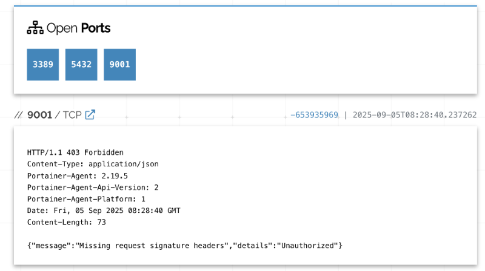Select port 3389 button

(42, 64)
